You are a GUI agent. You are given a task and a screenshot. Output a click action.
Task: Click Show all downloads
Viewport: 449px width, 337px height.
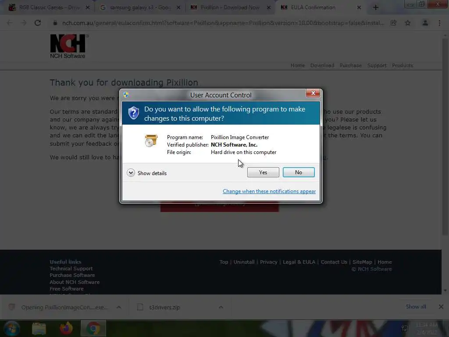pyautogui.click(x=416, y=307)
